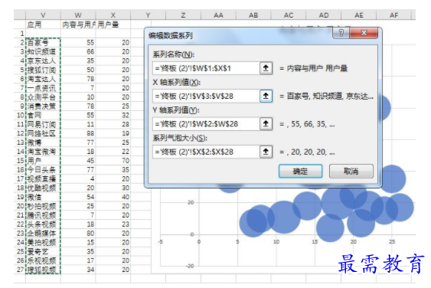431x288 pixels.
Task: Select the cell 一点资讯
Action: 43,88
